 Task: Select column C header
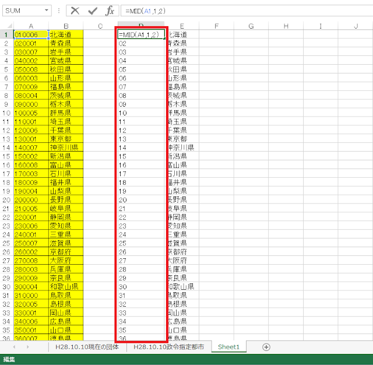pos(100,26)
